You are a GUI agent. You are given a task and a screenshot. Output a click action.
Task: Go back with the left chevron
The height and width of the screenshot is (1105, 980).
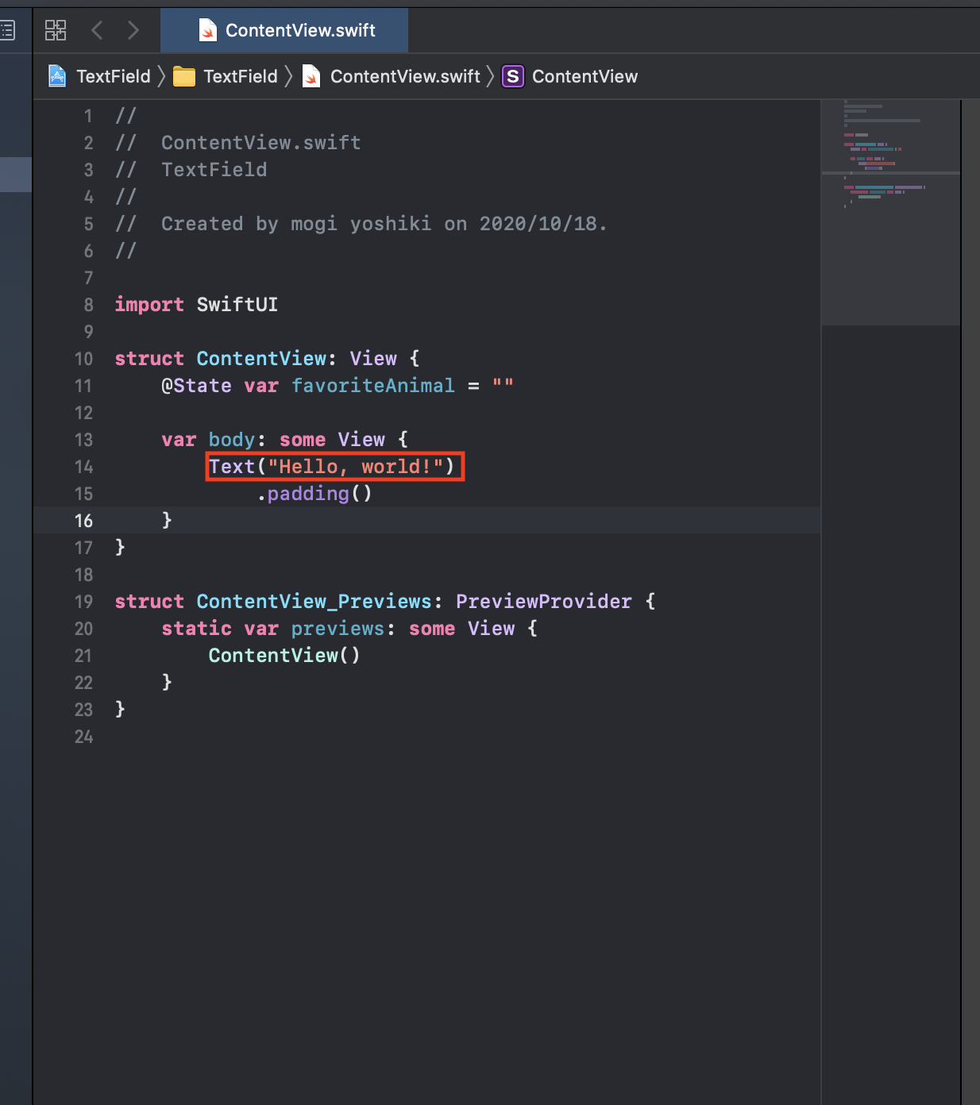[97, 30]
